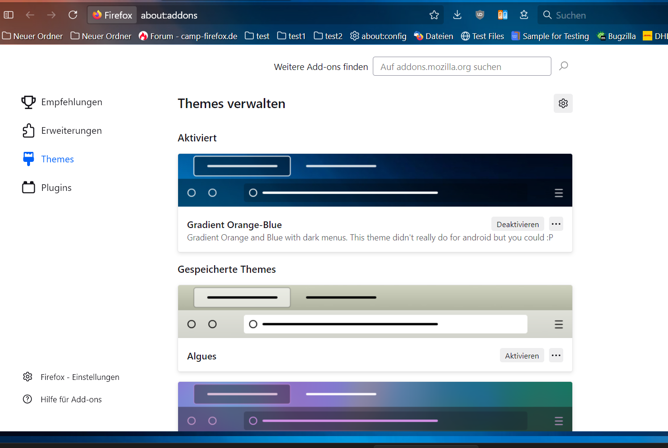Click the uBlock Origin shield icon

(480, 15)
